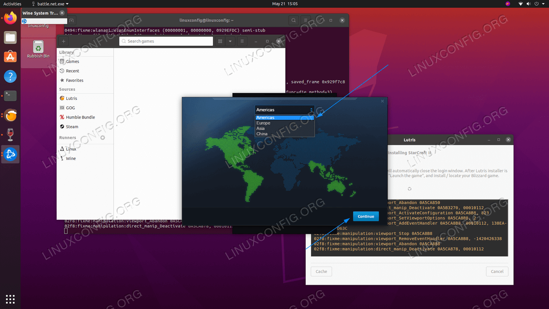
Task: Click Show Applications grid icon
Action: pyautogui.click(x=10, y=299)
